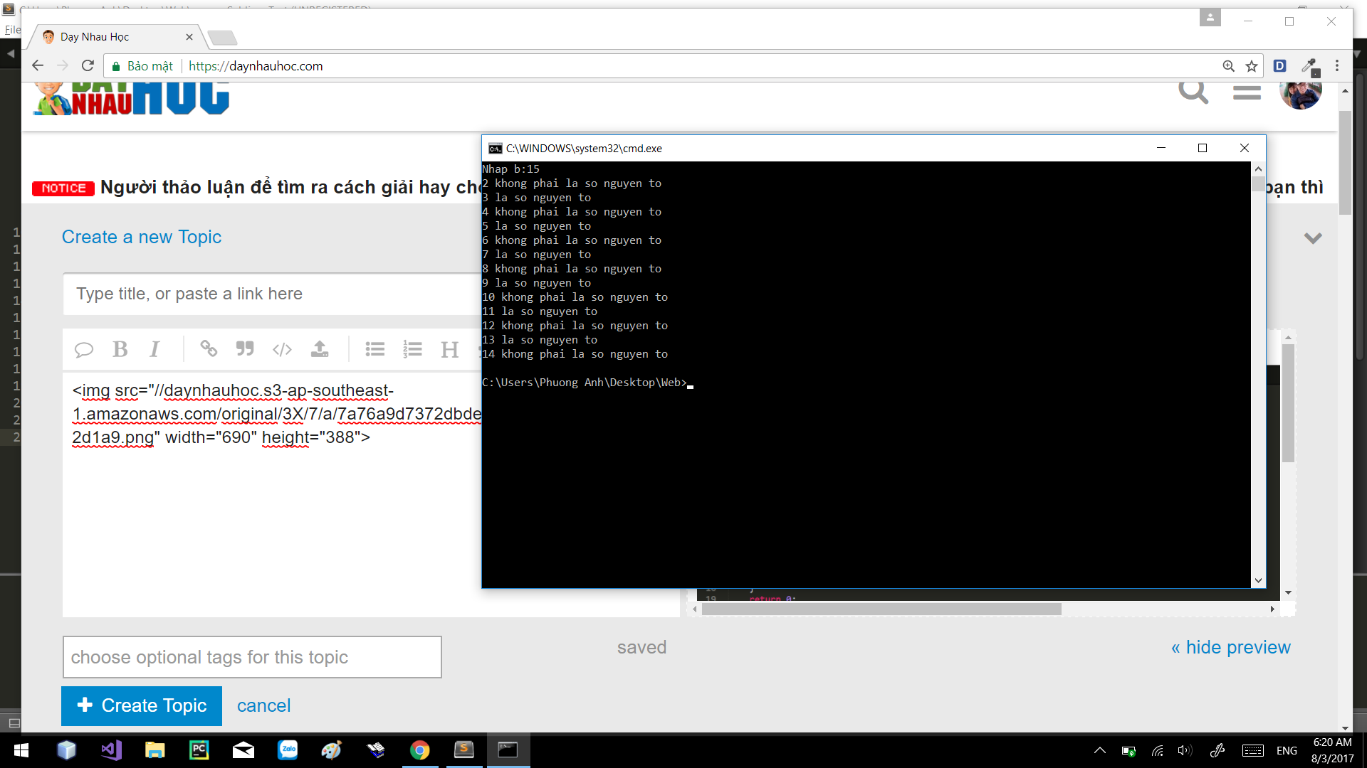Insert a numbered list
This screenshot has width=1367, height=768.
point(412,349)
